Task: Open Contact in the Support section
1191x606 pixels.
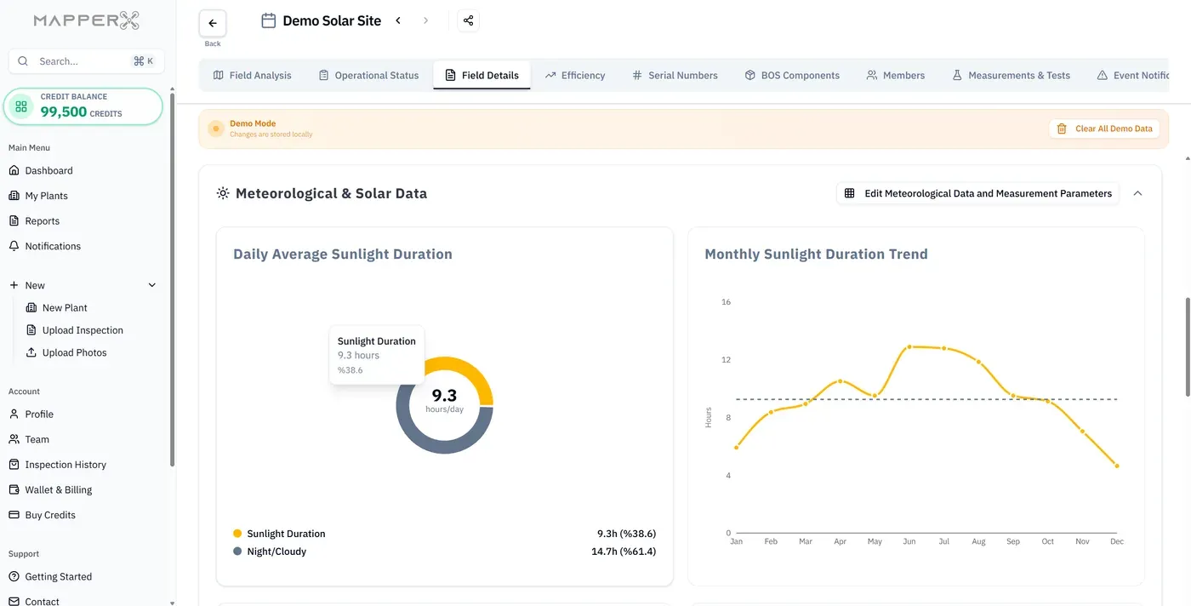Action: (42, 601)
